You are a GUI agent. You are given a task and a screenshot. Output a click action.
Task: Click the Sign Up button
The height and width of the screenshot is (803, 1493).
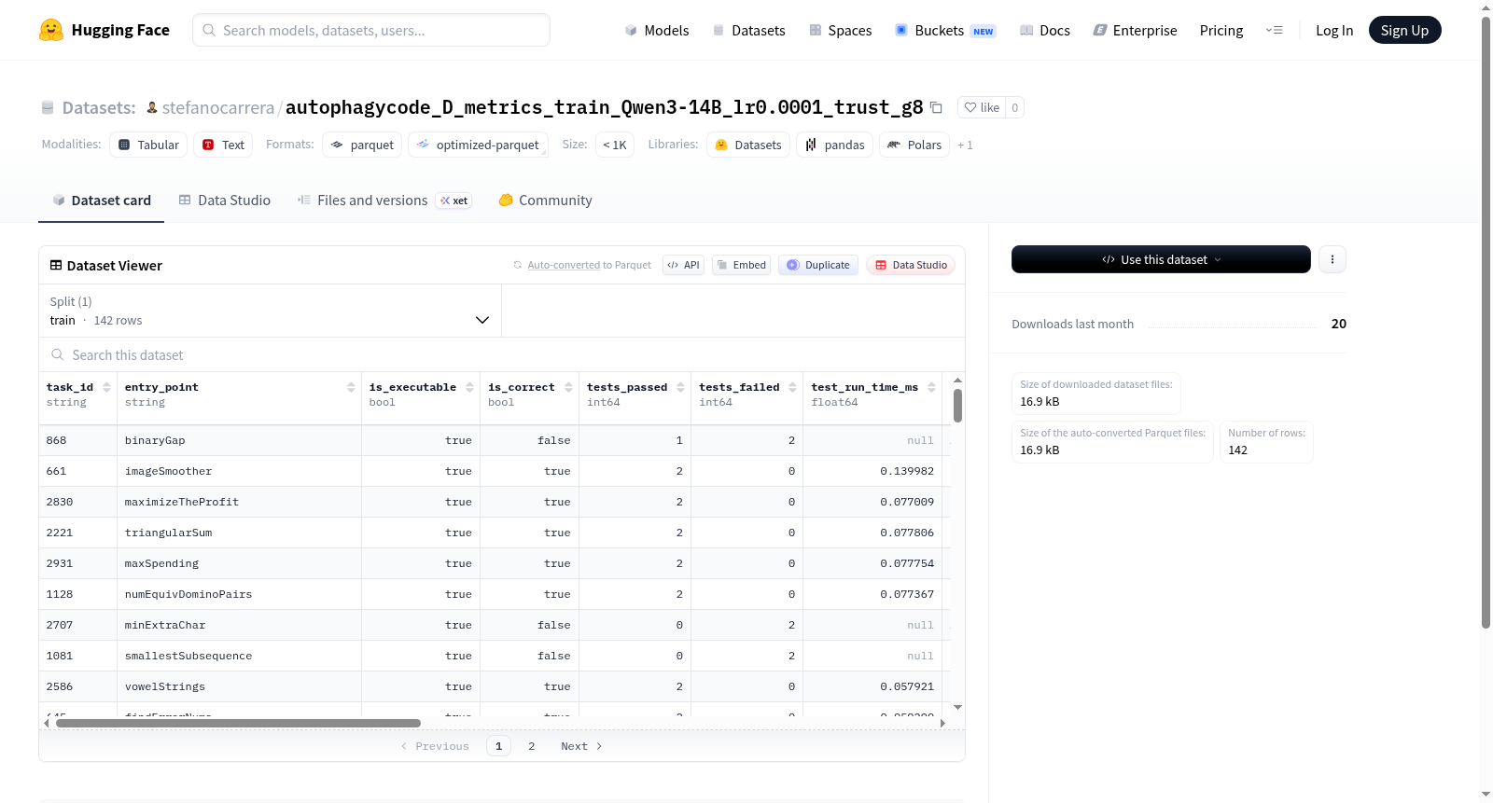click(1404, 30)
